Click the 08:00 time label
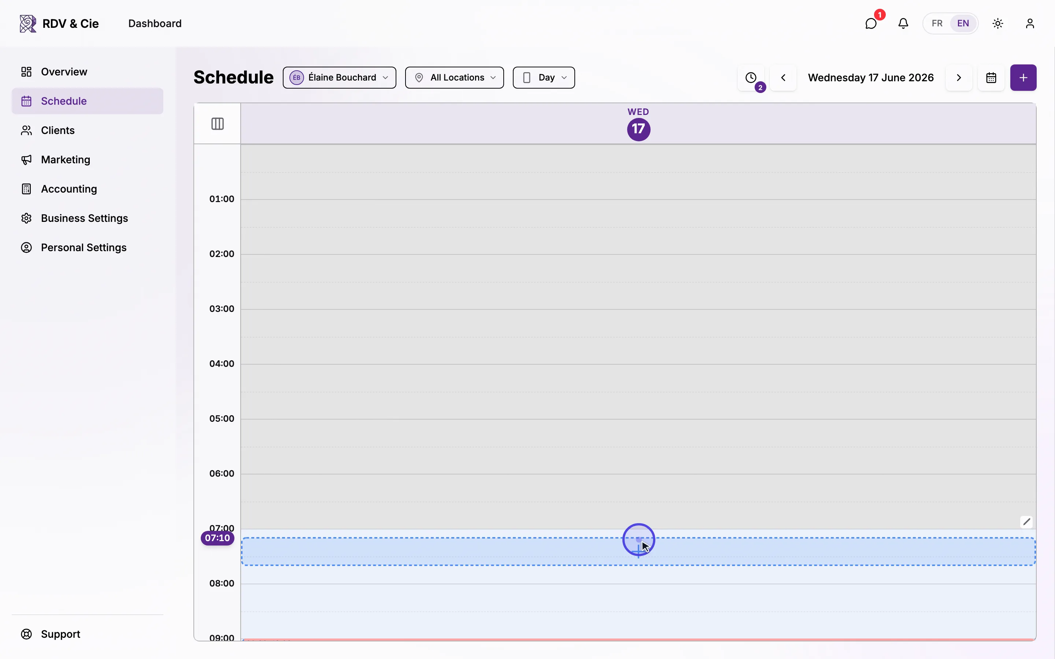The height and width of the screenshot is (659, 1055). [x=222, y=583]
